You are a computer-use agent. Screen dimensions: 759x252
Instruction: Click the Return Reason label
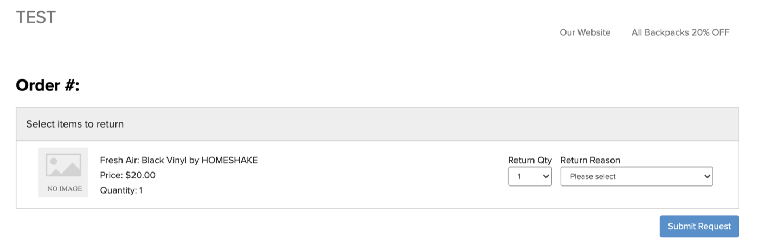(590, 160)
